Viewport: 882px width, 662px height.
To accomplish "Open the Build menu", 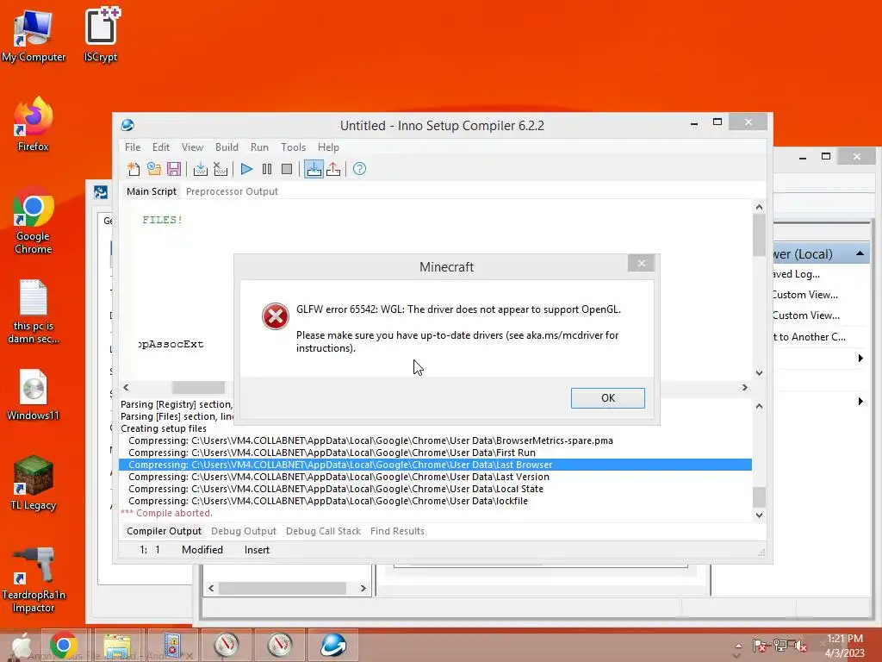I will pyautogui.click(x=227, y=147).
